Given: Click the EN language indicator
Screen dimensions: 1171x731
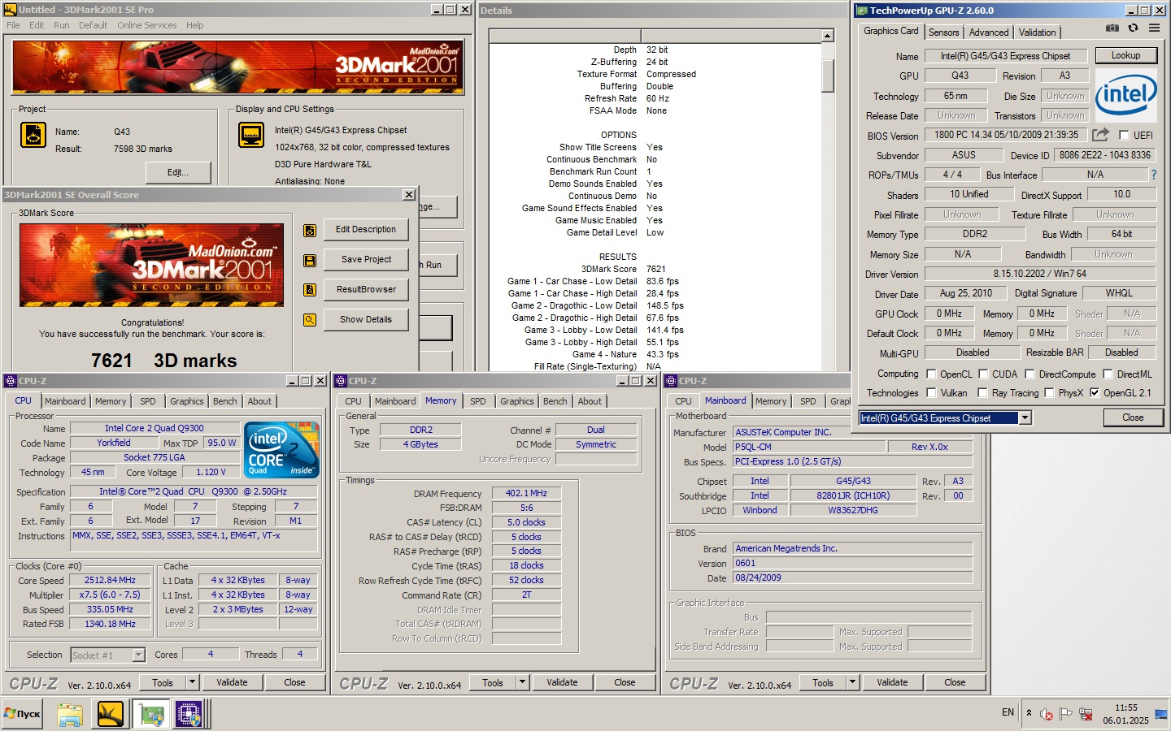Looking at the screenshot, I should [1008, 712].
